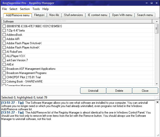
Task: Toggle the Adobe AIR checkbox
Action: click(4, 39)
